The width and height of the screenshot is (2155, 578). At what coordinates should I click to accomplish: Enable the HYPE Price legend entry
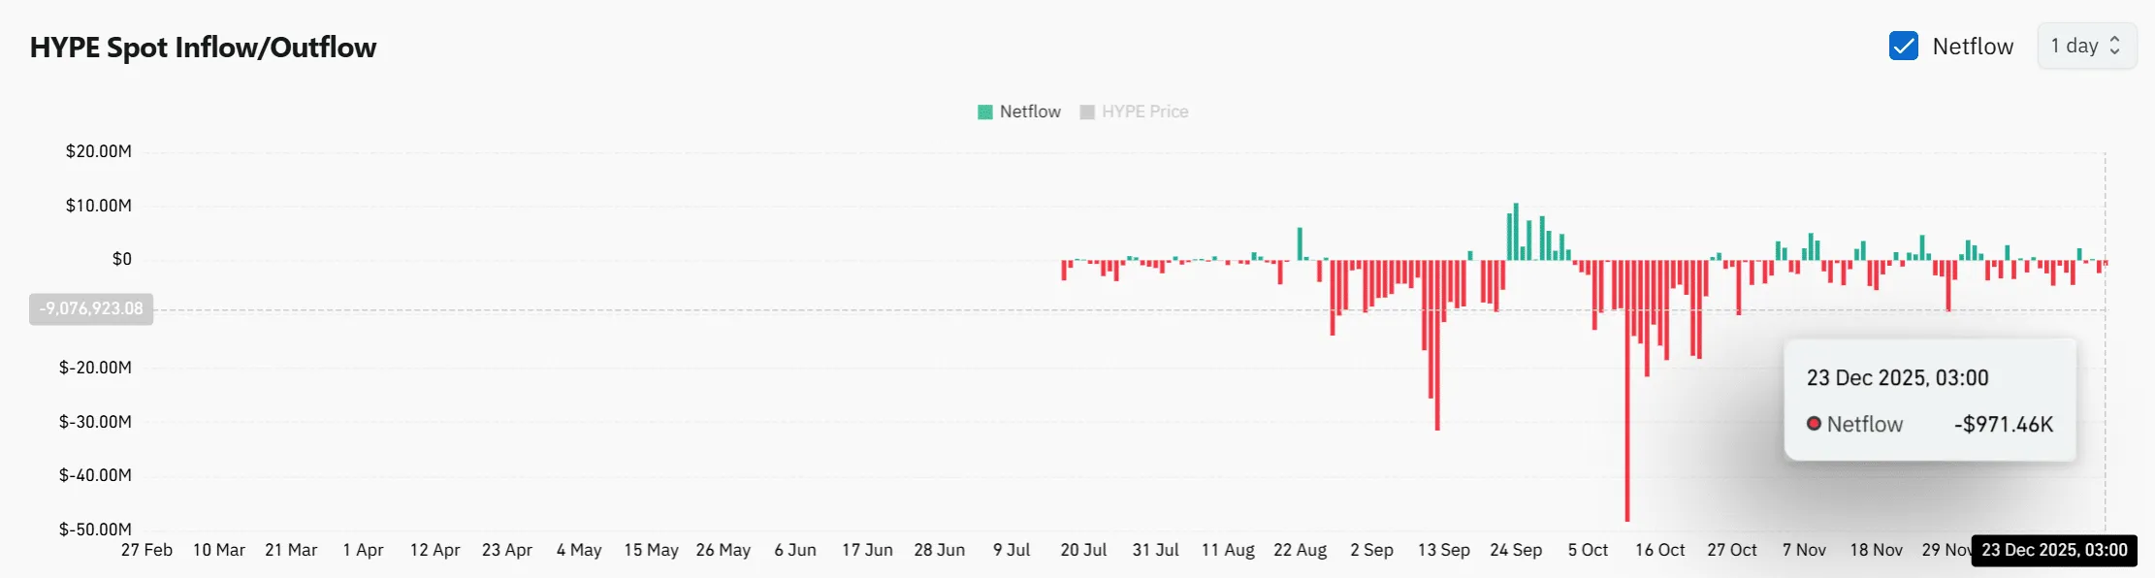coord(1144,112)
